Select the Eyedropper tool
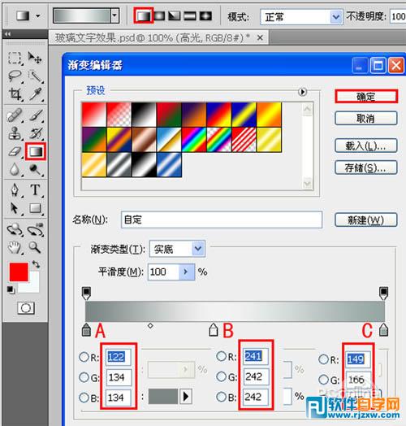406x426 pixels. [36, 94]
